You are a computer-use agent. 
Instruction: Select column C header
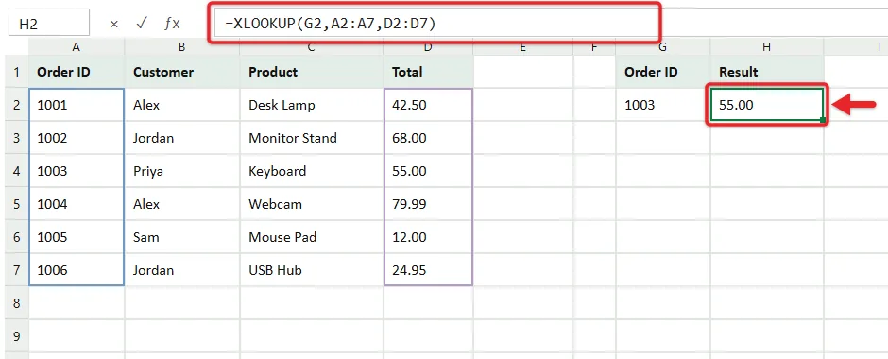(311, 47)
